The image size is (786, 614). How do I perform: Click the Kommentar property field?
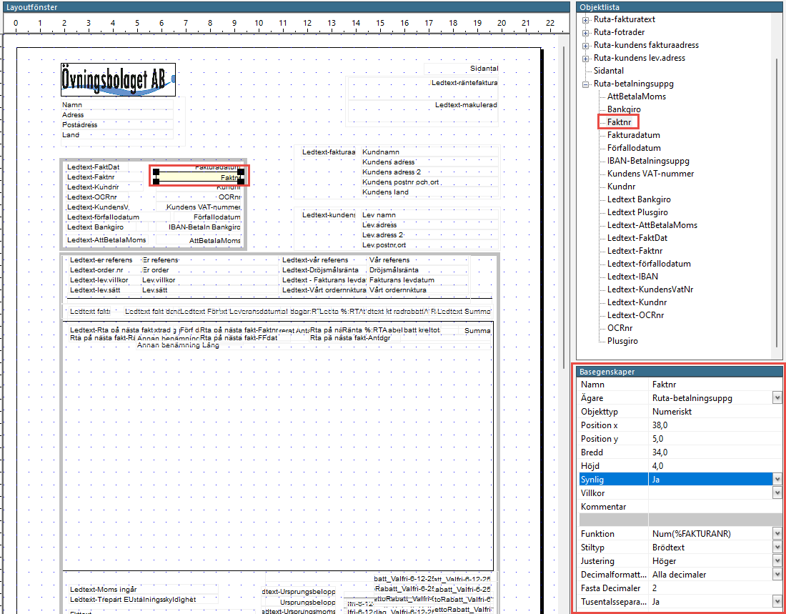(710, 507)
